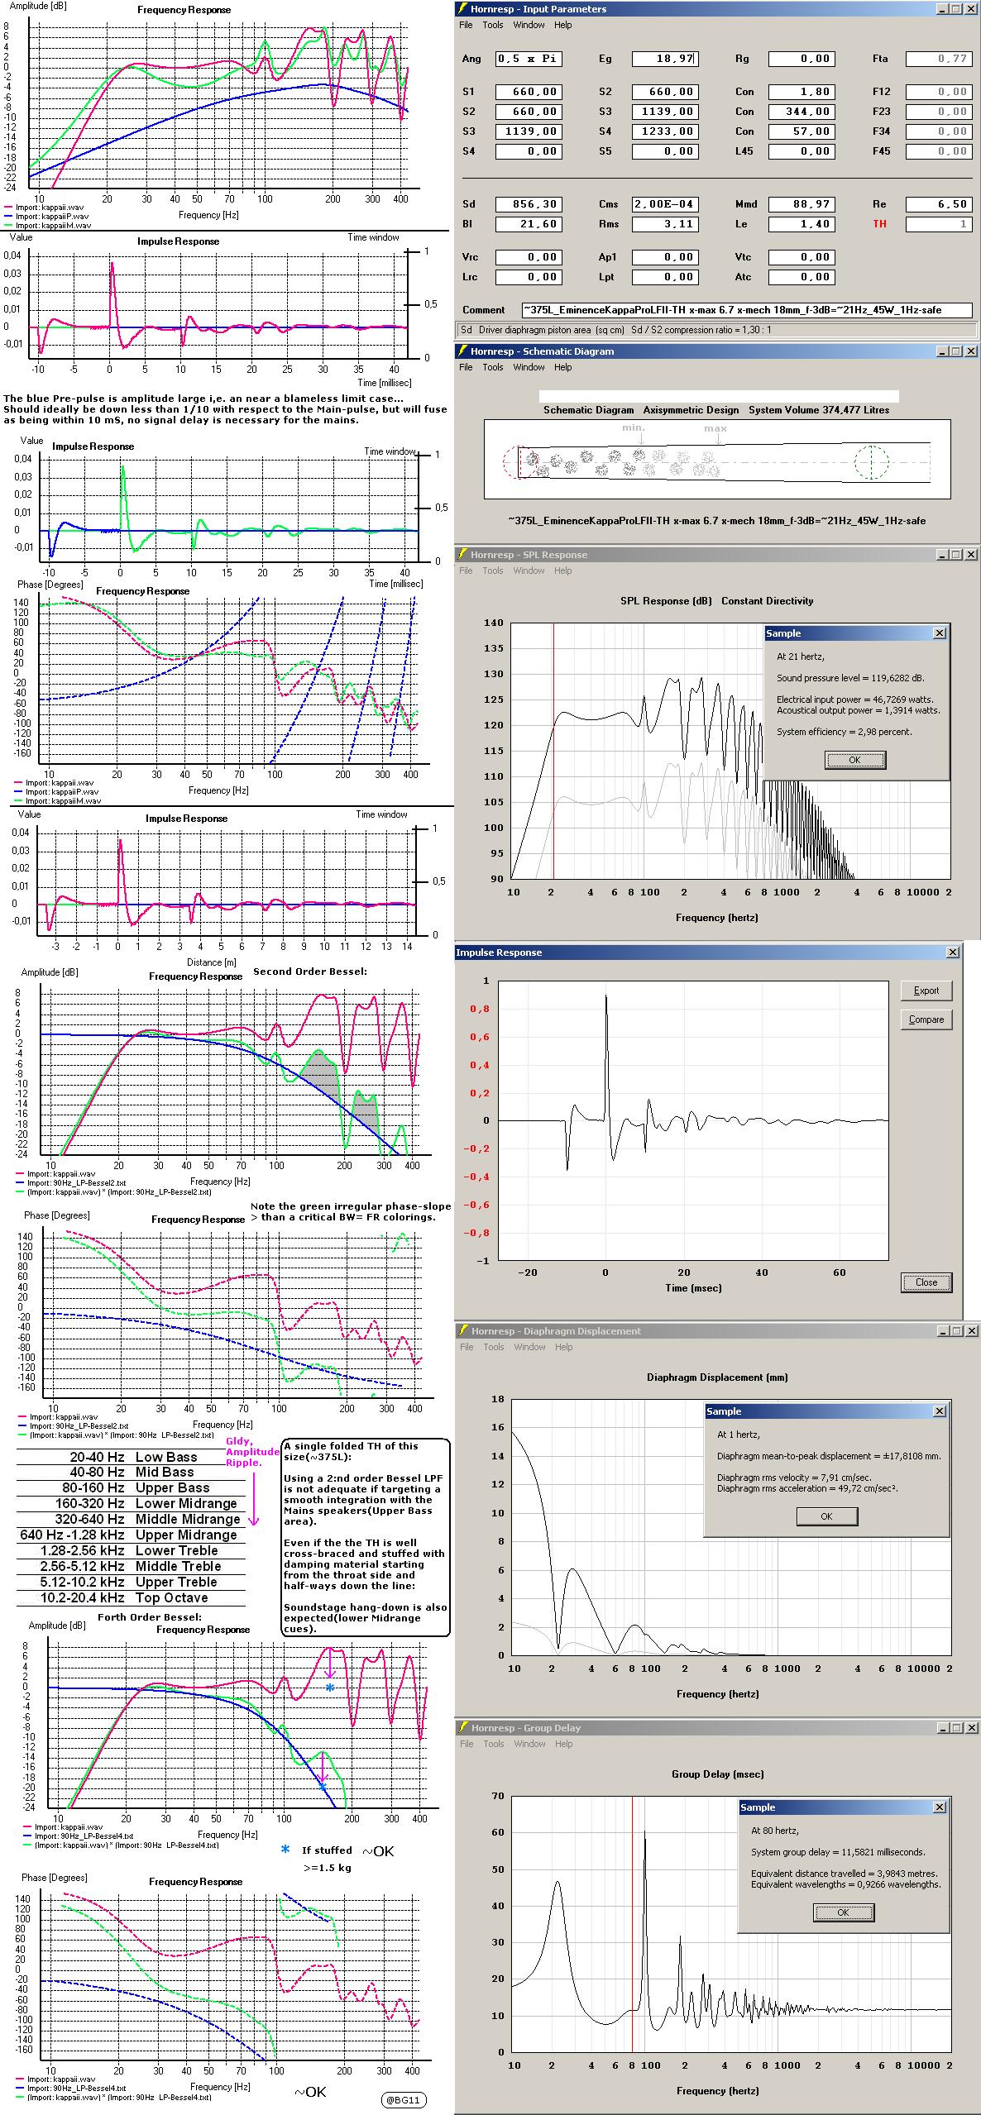Open Tools menu in Input Parameters window
The width and height of the screenshot is (981, 2115).
click(493, 25)
